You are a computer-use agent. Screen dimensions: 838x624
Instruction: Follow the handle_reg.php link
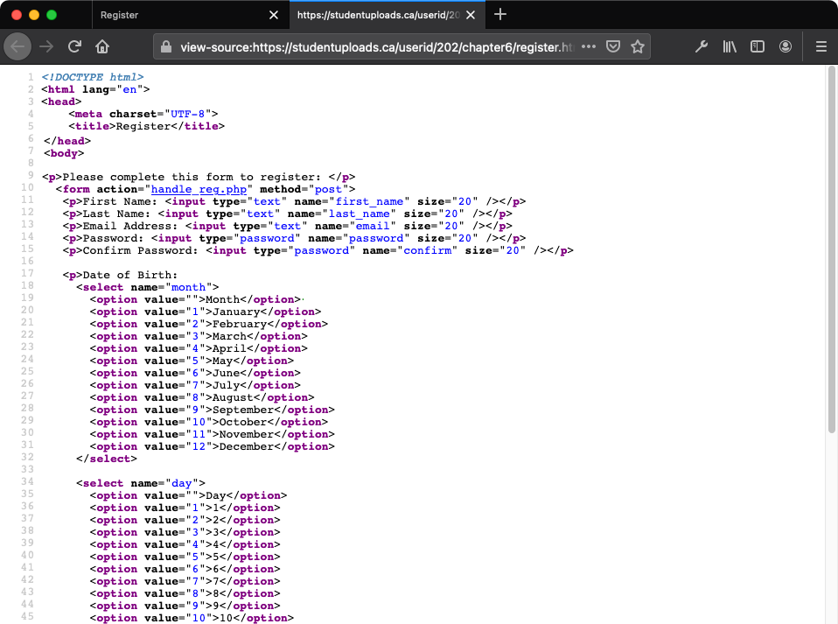[x=199, y=189]
